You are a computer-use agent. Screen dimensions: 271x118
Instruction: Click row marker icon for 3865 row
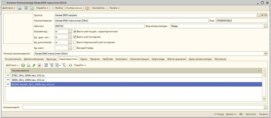coord(8,80)
